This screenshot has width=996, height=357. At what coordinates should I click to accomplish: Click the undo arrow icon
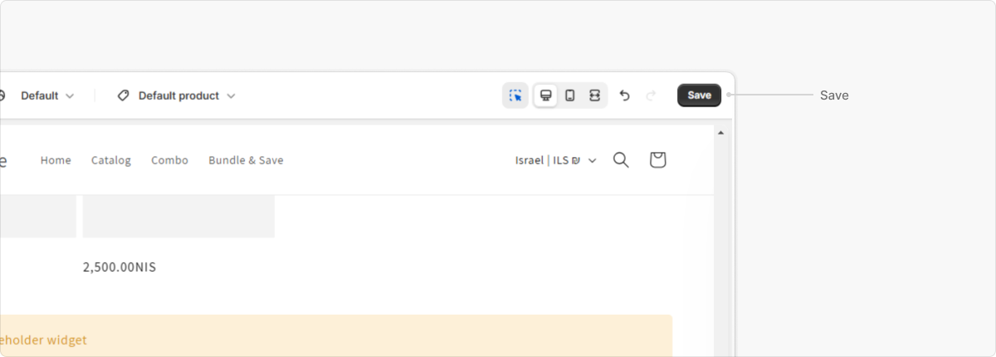point(625,95)
